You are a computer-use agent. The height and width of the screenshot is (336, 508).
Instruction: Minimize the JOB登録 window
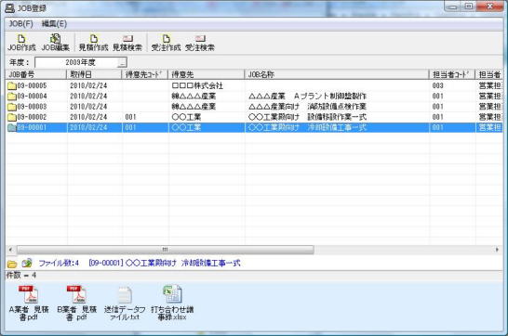[453, 6]
